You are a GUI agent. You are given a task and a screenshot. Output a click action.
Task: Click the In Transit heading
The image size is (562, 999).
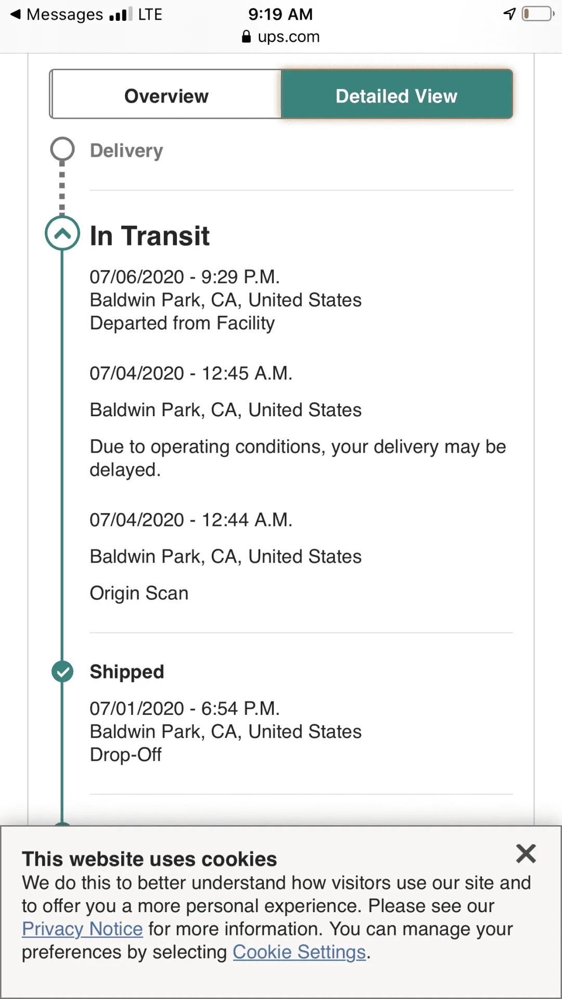[149, 236]
